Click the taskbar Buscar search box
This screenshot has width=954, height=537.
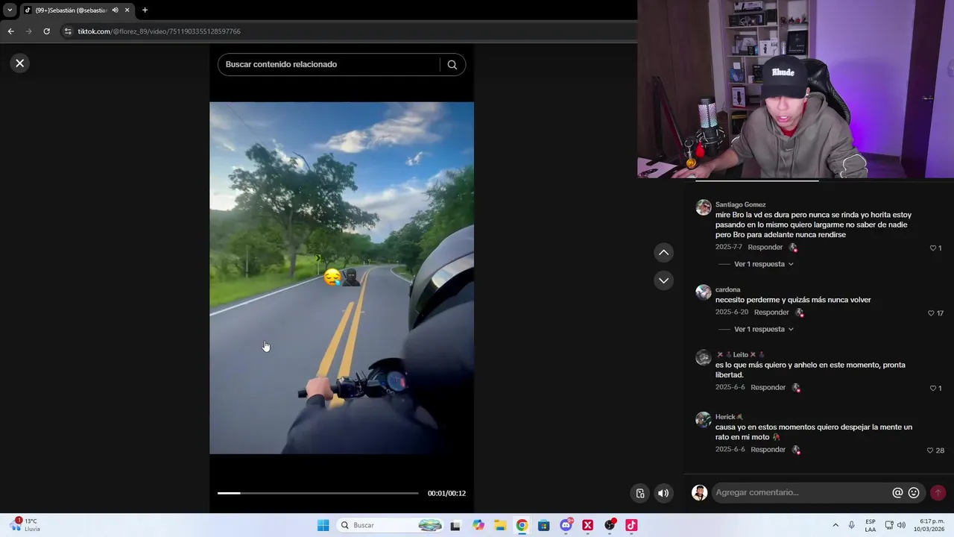(x=390, y=525)
